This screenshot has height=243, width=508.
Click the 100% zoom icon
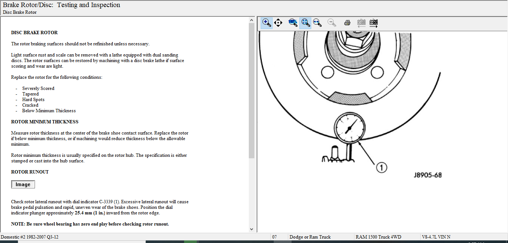point(293,23)
